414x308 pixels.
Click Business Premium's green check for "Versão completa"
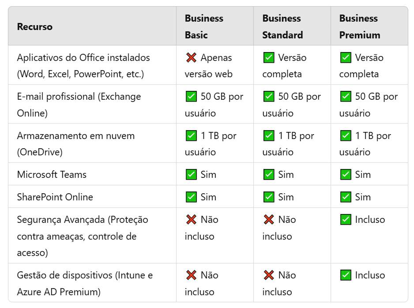(x=346, y=57)
